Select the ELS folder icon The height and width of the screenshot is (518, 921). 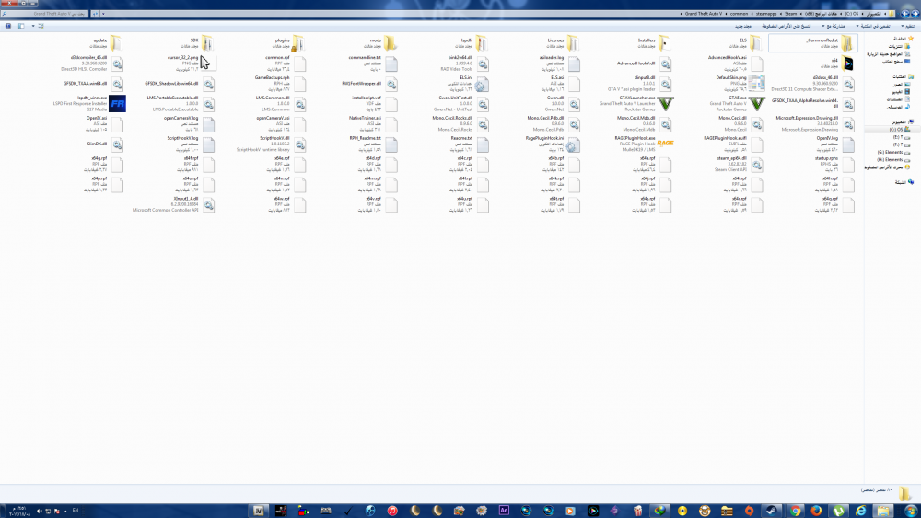click(x=756, y=43)
